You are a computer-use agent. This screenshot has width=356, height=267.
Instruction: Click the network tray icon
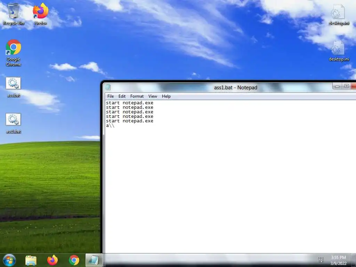[x=321, y=260]
